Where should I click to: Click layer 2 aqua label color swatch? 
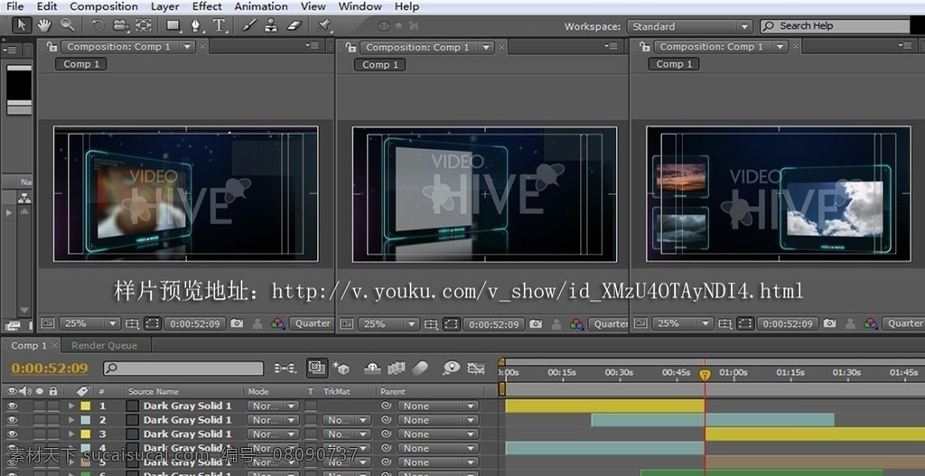[x=86, y=420]
